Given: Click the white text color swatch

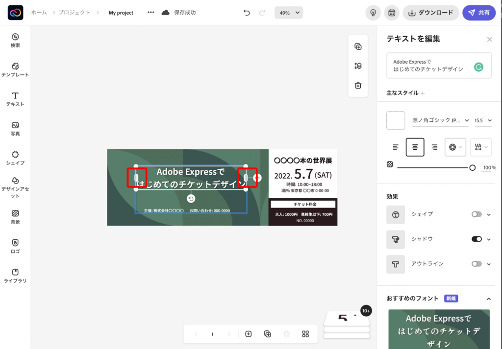Looking at the screenshot, I should pyautogui.click(x=396, y=120).
